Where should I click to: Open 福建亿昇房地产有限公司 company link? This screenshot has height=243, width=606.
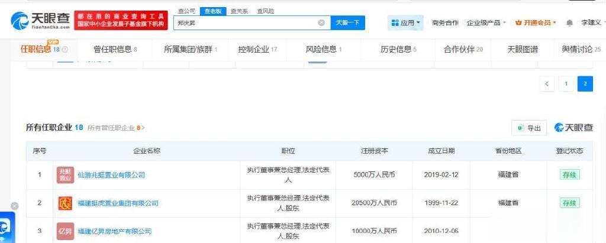[114, 231]
